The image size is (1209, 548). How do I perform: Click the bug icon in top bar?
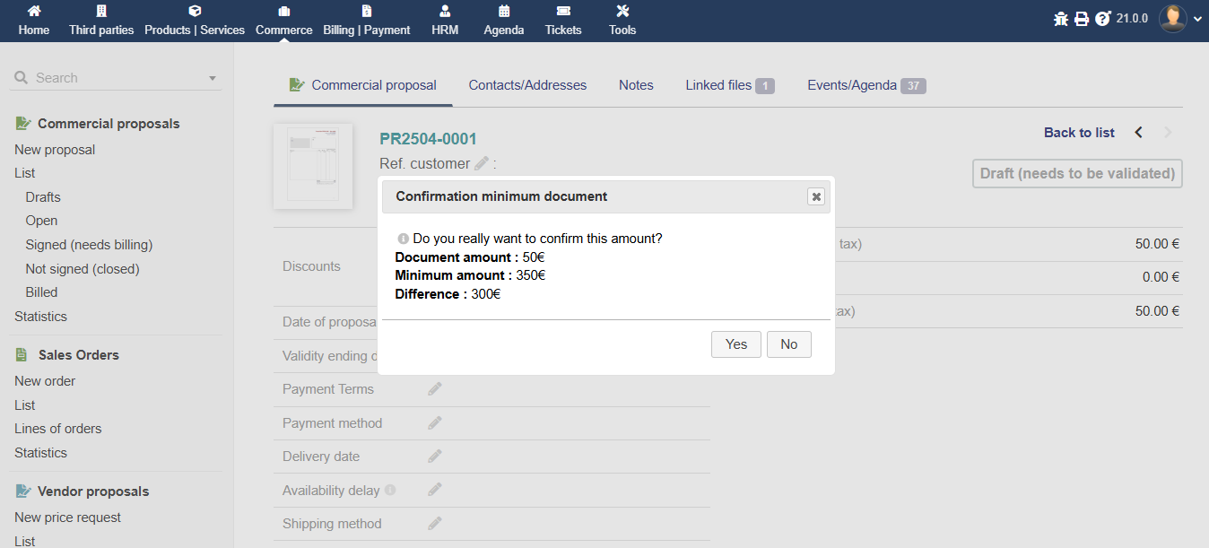1061,19
